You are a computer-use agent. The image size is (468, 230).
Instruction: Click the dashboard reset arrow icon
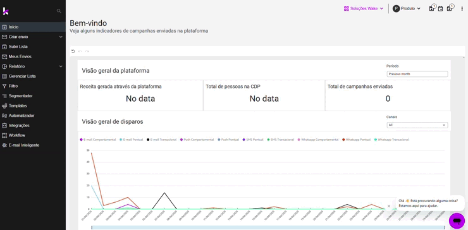[73, 51]
